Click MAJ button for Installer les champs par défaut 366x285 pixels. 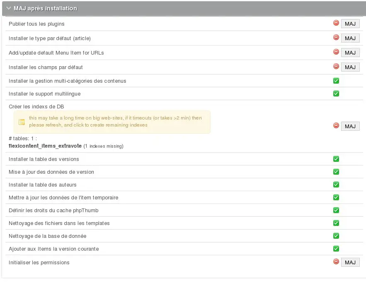coord(350,67)
